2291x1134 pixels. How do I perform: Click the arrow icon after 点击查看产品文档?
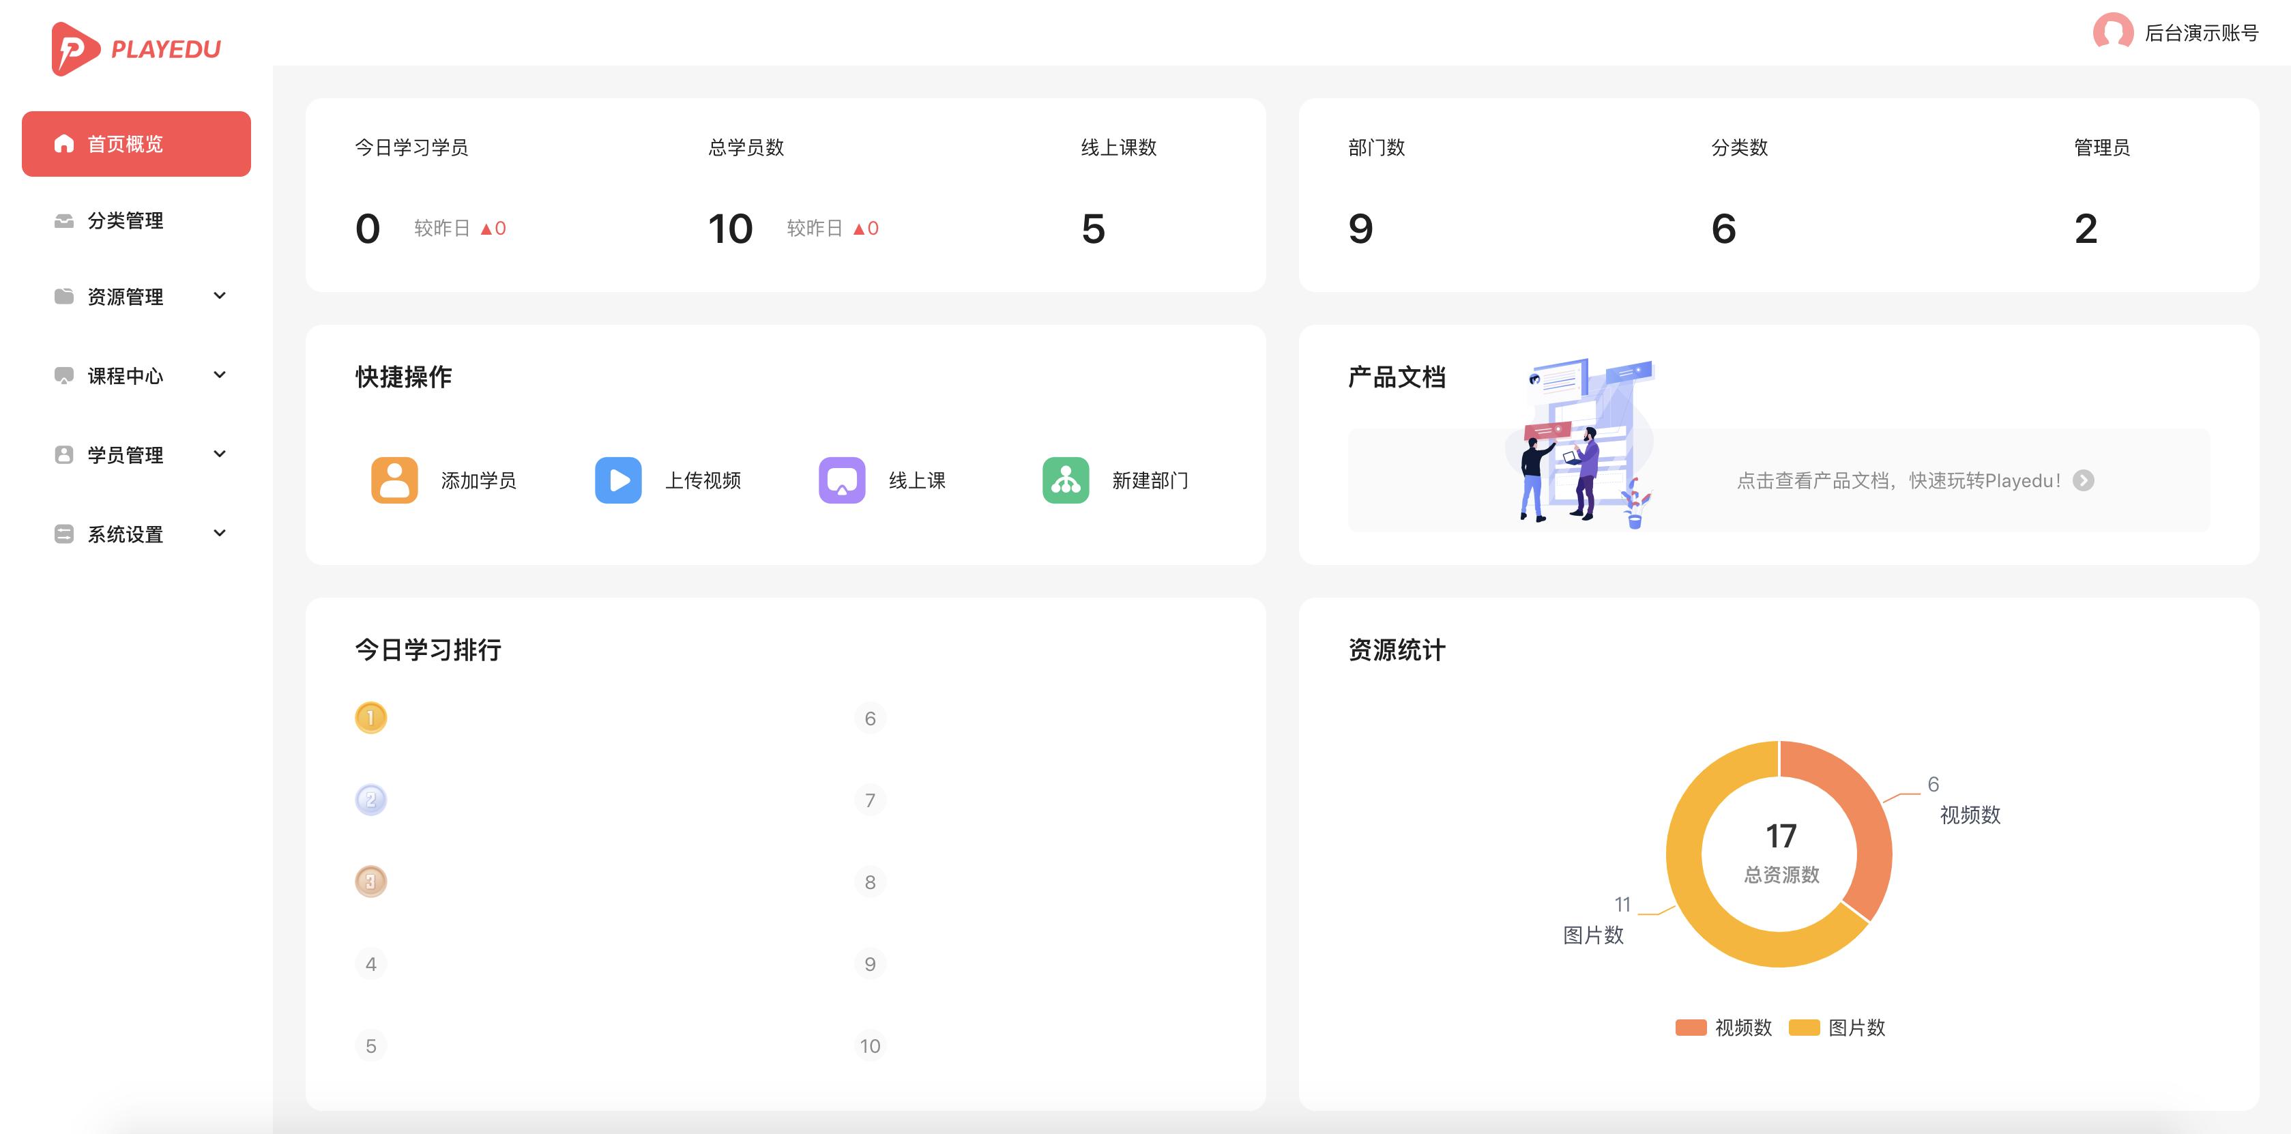pos(2085,480)
